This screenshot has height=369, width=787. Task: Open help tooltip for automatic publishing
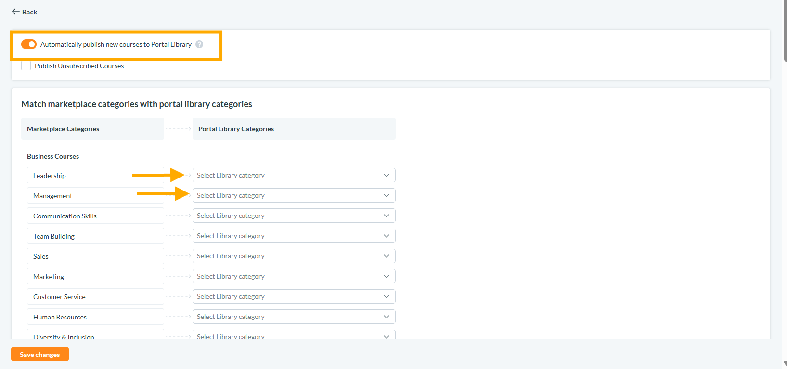199,44
